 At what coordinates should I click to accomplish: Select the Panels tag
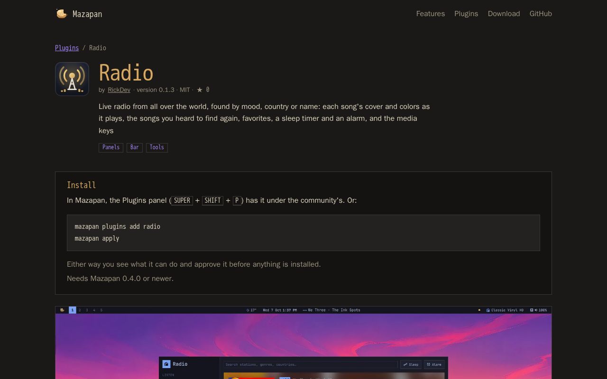111,147
